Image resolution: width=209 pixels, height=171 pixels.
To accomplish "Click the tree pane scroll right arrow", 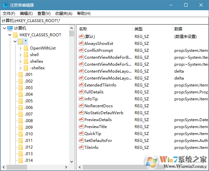I will [66, 167].
